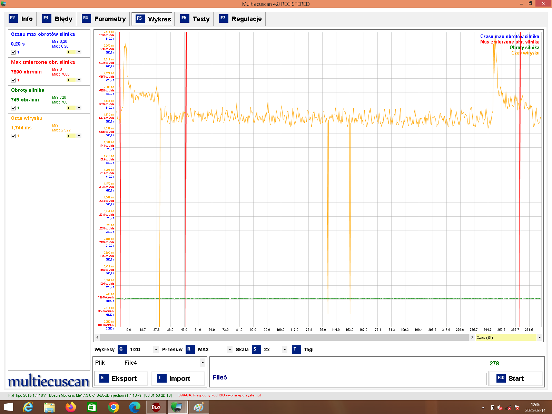Click the chart scrollbar right arrow
Image resolution: width=552 pixels, height=414 pixels.
472,337
